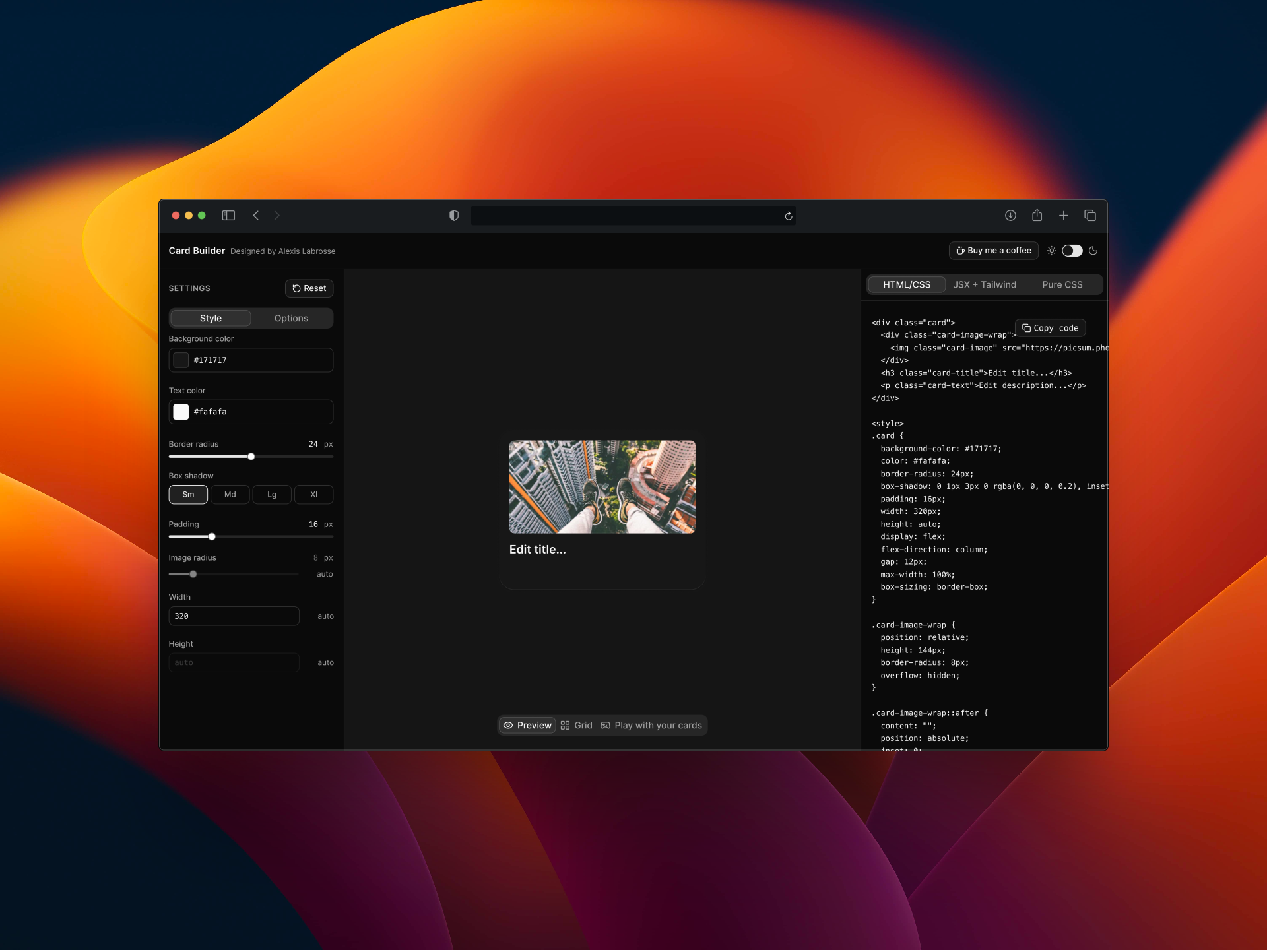Select the Preview view mode
The width and height of the screenshot is (1267, 950).
point(527,726)
